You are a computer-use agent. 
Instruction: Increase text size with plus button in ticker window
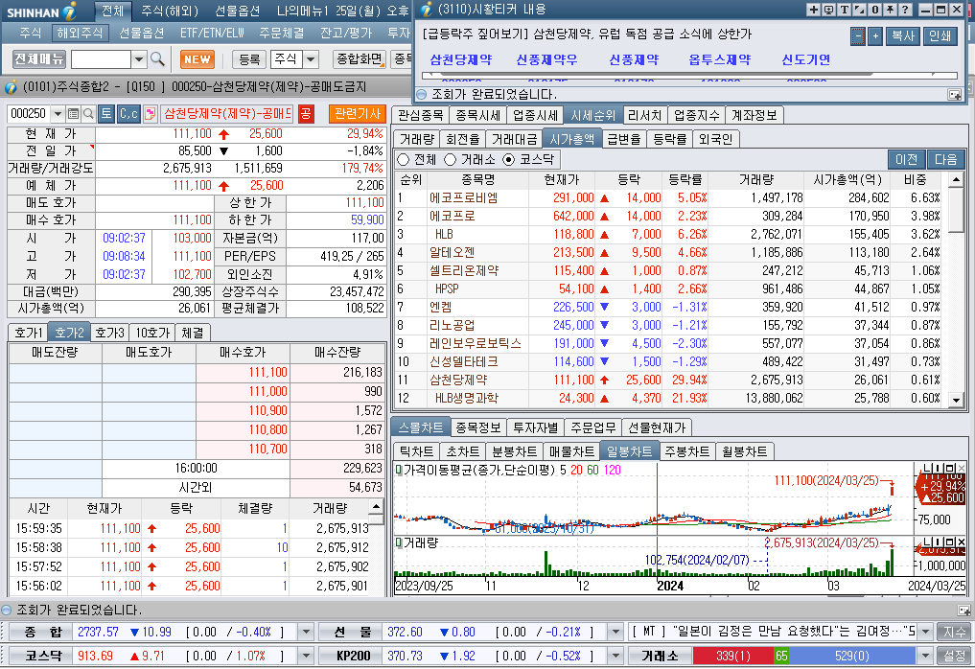click(875, 36)
